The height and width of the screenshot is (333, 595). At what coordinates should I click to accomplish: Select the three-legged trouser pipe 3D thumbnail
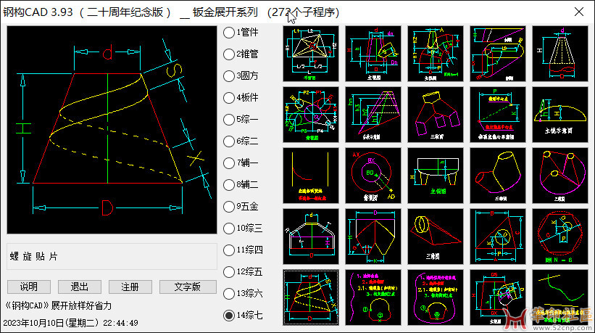436,115
